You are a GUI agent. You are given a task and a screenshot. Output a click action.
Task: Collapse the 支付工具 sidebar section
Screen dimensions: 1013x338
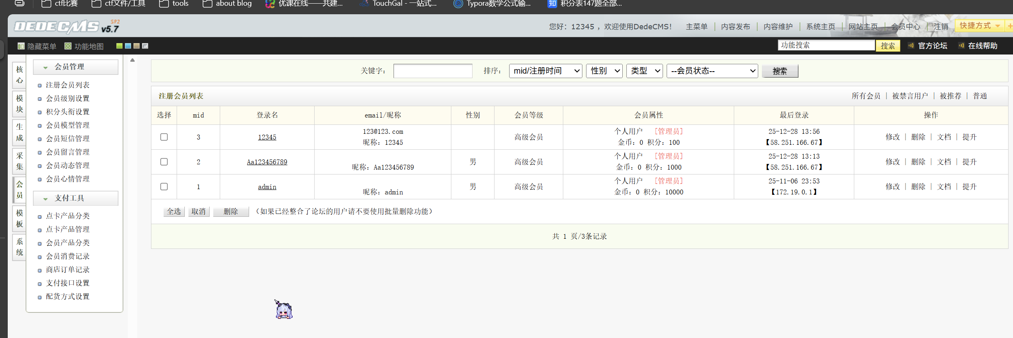coord(76,198)
